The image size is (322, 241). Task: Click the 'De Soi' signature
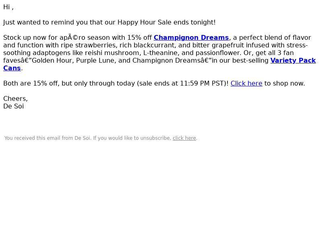click(14, 106)
